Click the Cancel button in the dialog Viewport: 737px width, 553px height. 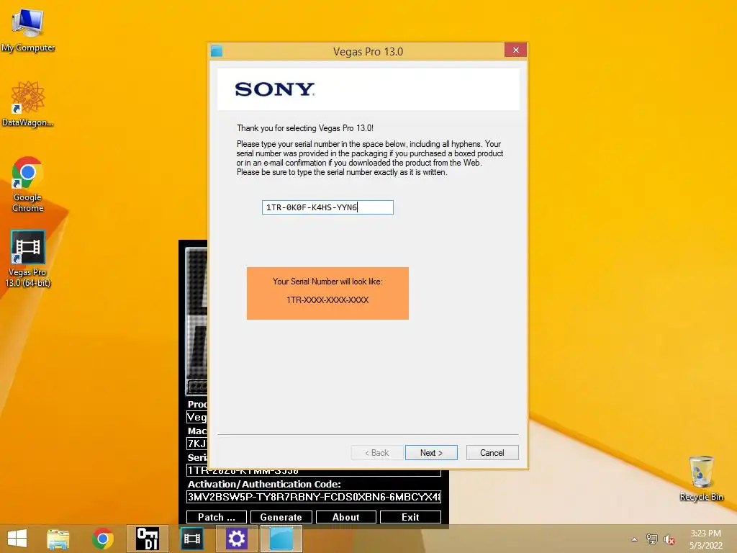492,453
